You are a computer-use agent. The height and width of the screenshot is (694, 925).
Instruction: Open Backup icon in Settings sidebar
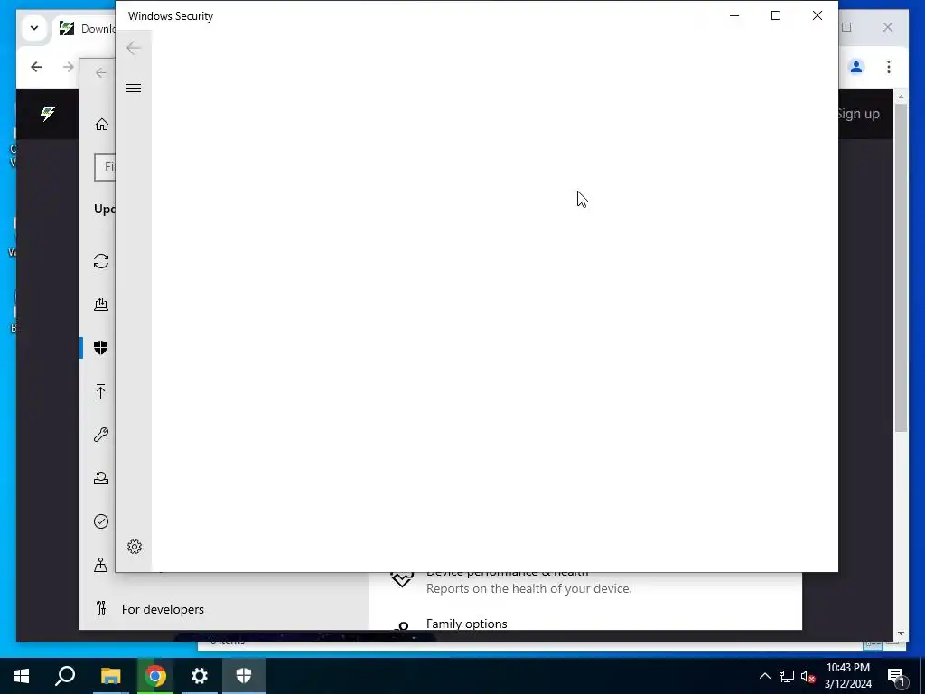tap(101, 390)
